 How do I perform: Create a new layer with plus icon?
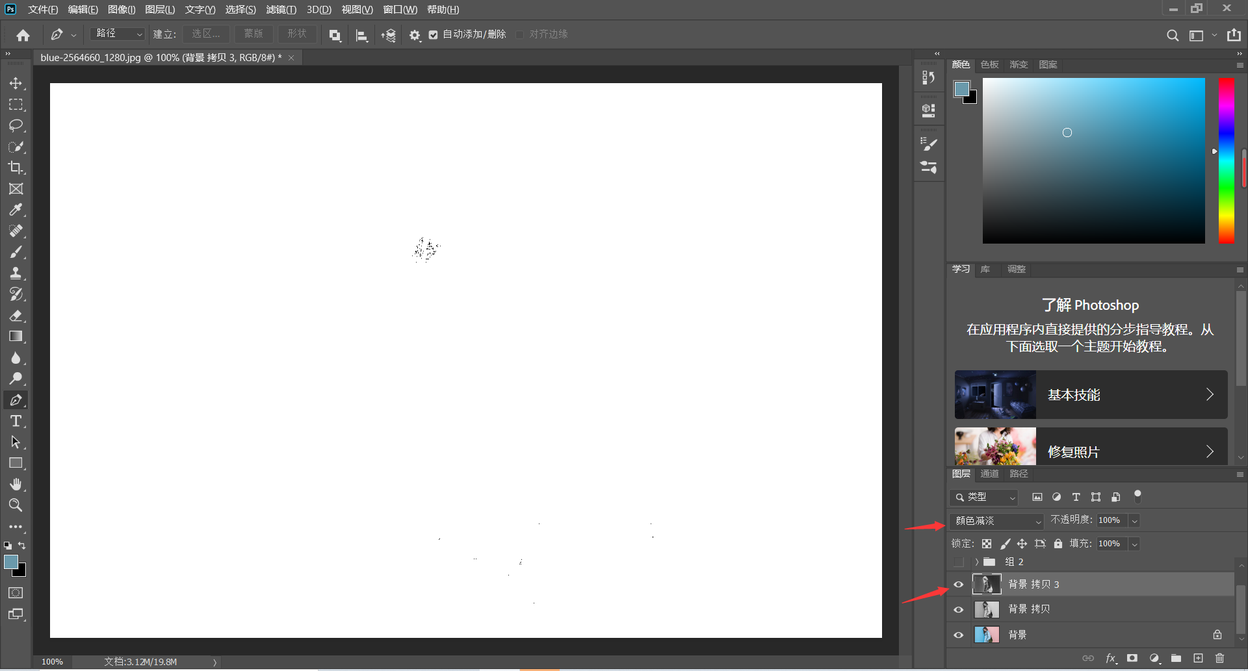pyautogui.click(x=1198, y=658)
